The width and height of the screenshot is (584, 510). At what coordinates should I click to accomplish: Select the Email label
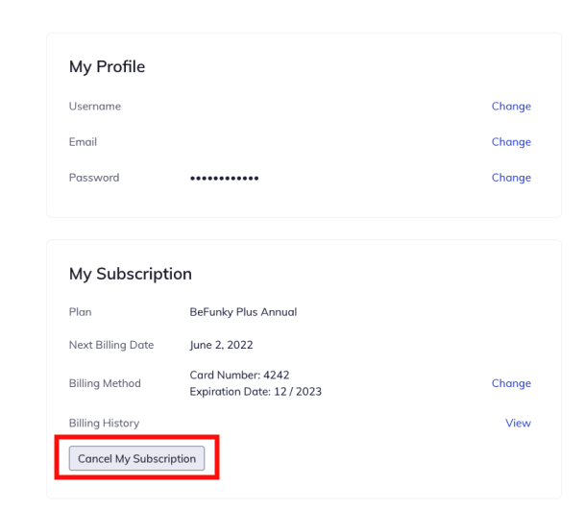tap(83, 142)
